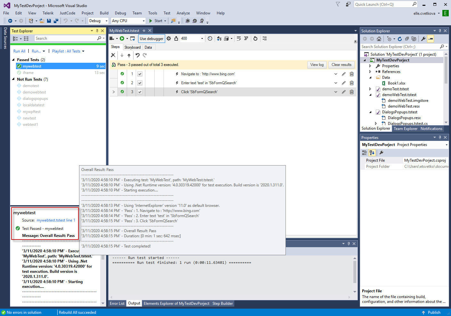
Task: Click Collapse All icon in Solution Explorer
Action: 407,39
